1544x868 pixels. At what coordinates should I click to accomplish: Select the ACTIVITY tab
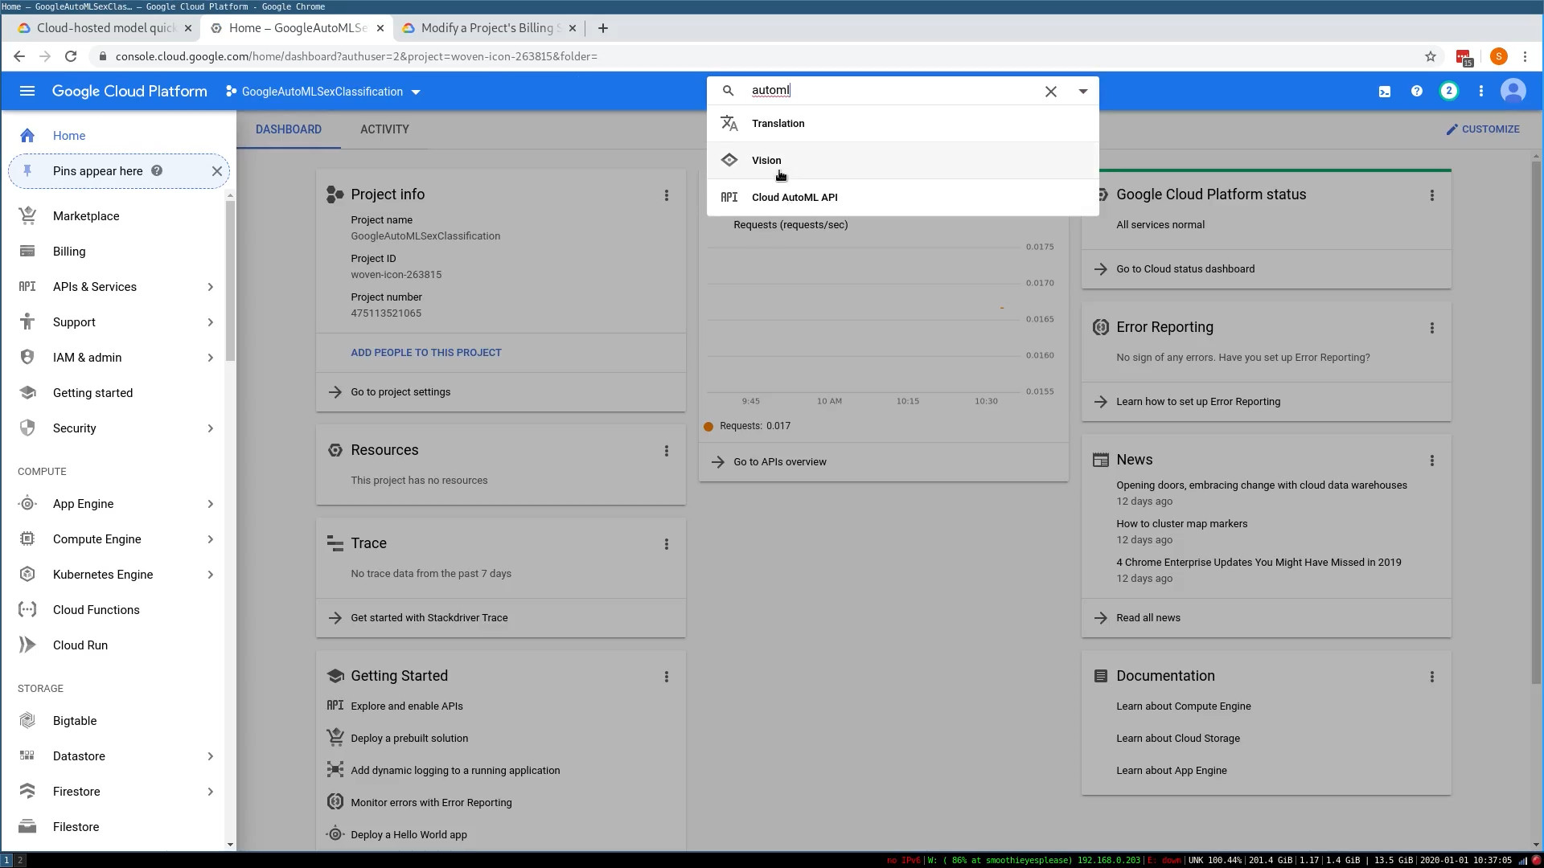click(385, 129)
